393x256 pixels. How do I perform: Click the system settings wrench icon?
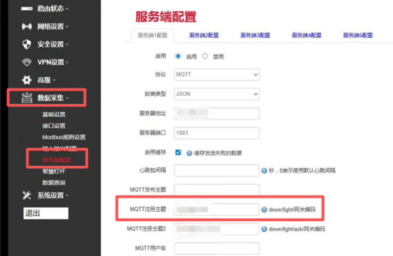point(27,195)
